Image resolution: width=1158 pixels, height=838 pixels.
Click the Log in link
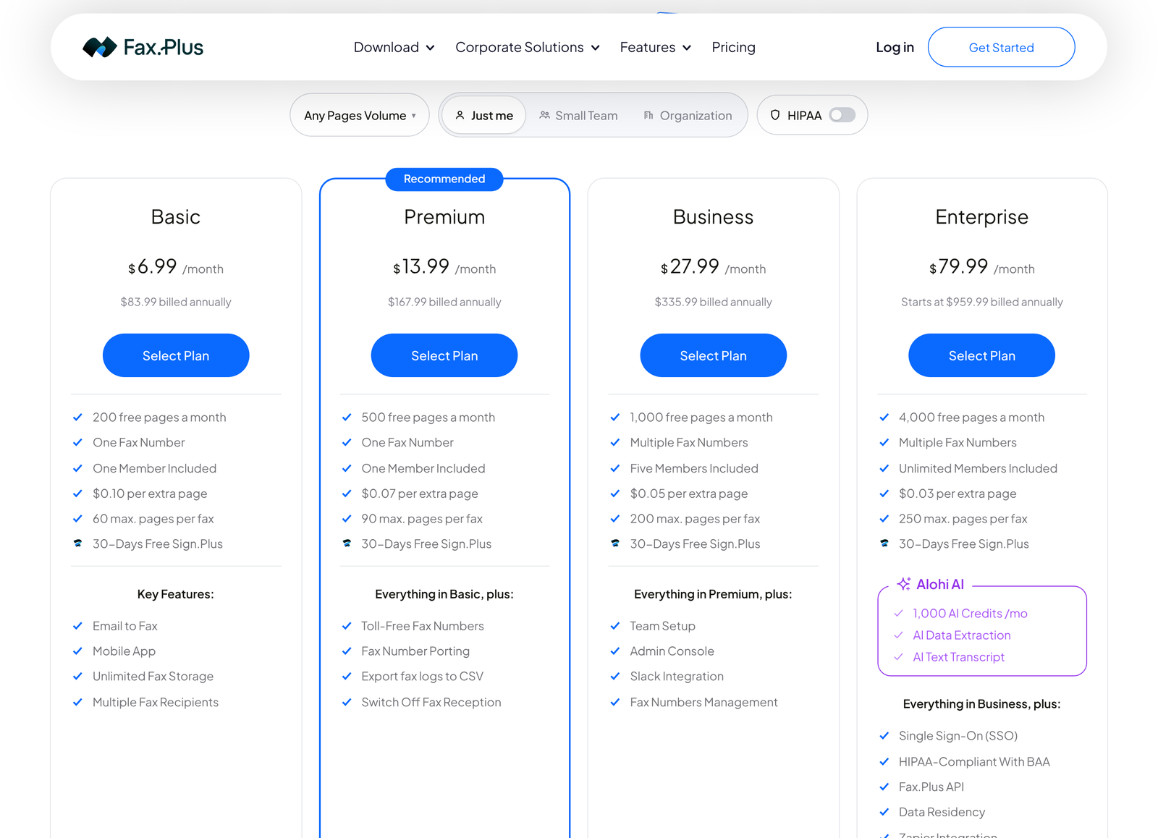[895, 47]
